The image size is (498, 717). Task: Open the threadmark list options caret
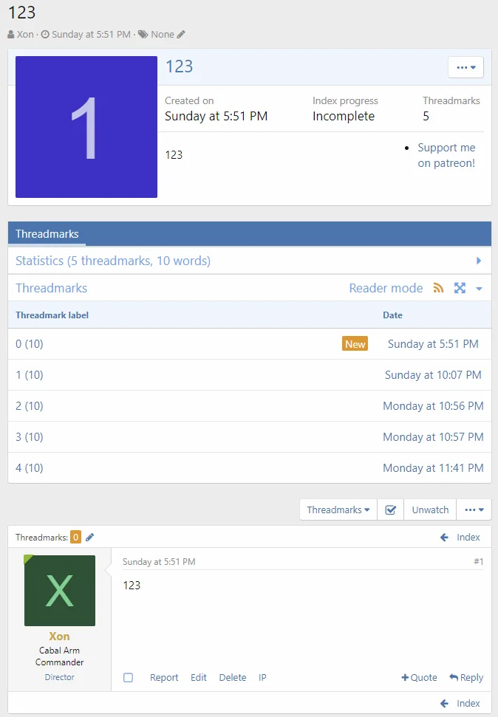coord(479,289)
